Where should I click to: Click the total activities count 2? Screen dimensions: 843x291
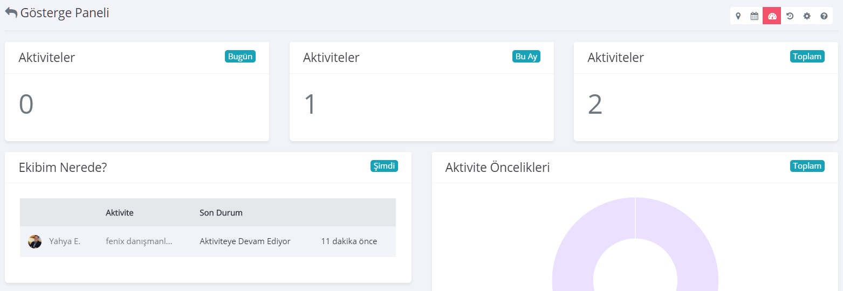click(594, 105)
